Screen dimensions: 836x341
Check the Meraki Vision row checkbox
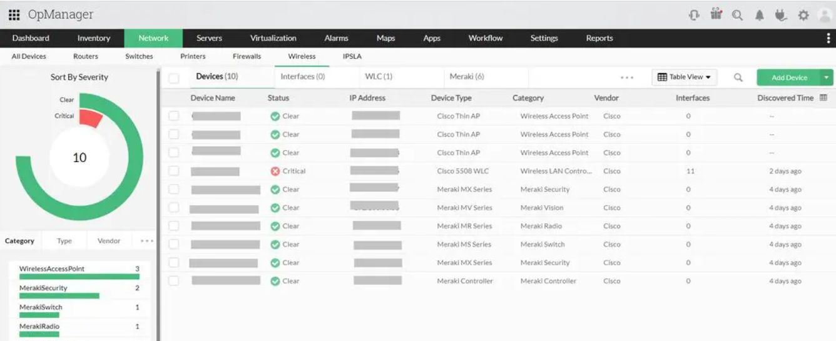174,208
